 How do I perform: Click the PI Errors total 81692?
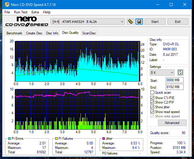41,152
